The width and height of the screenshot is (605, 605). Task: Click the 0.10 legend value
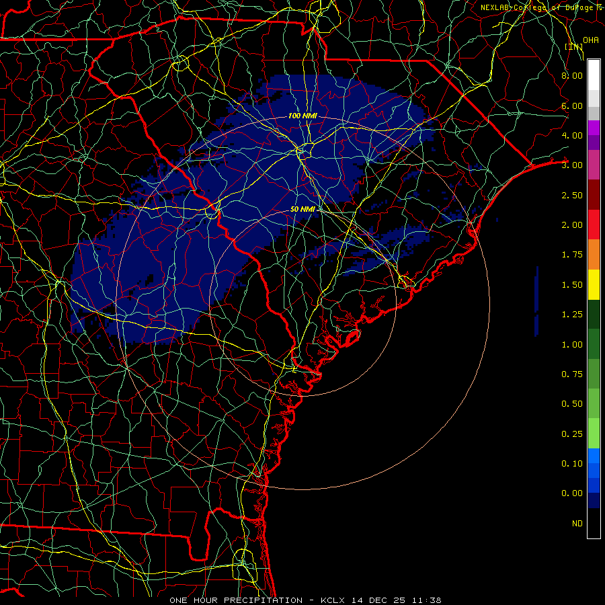click(572, 464)
